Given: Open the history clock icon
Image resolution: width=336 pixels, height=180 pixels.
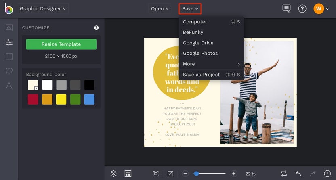Looking at the screenshot, I should click(327, 174).
